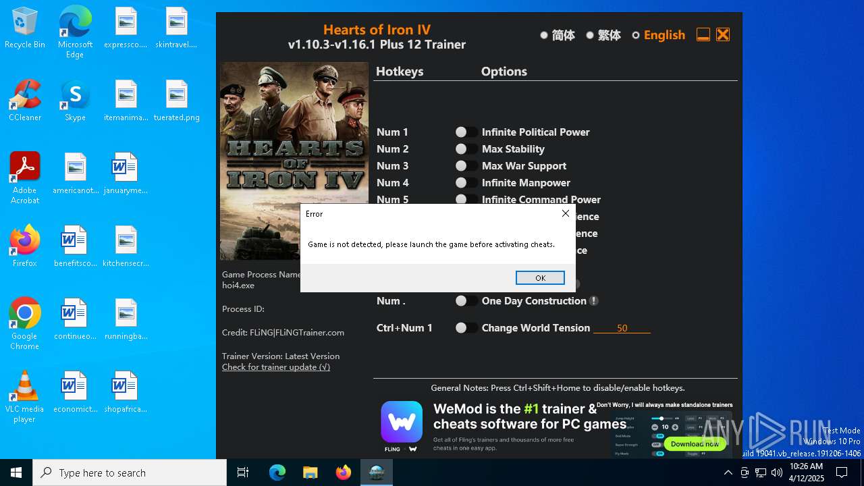Screen dimensions: 864x486
Task: Select americanot image file on desktop
Action: [76, 173]
